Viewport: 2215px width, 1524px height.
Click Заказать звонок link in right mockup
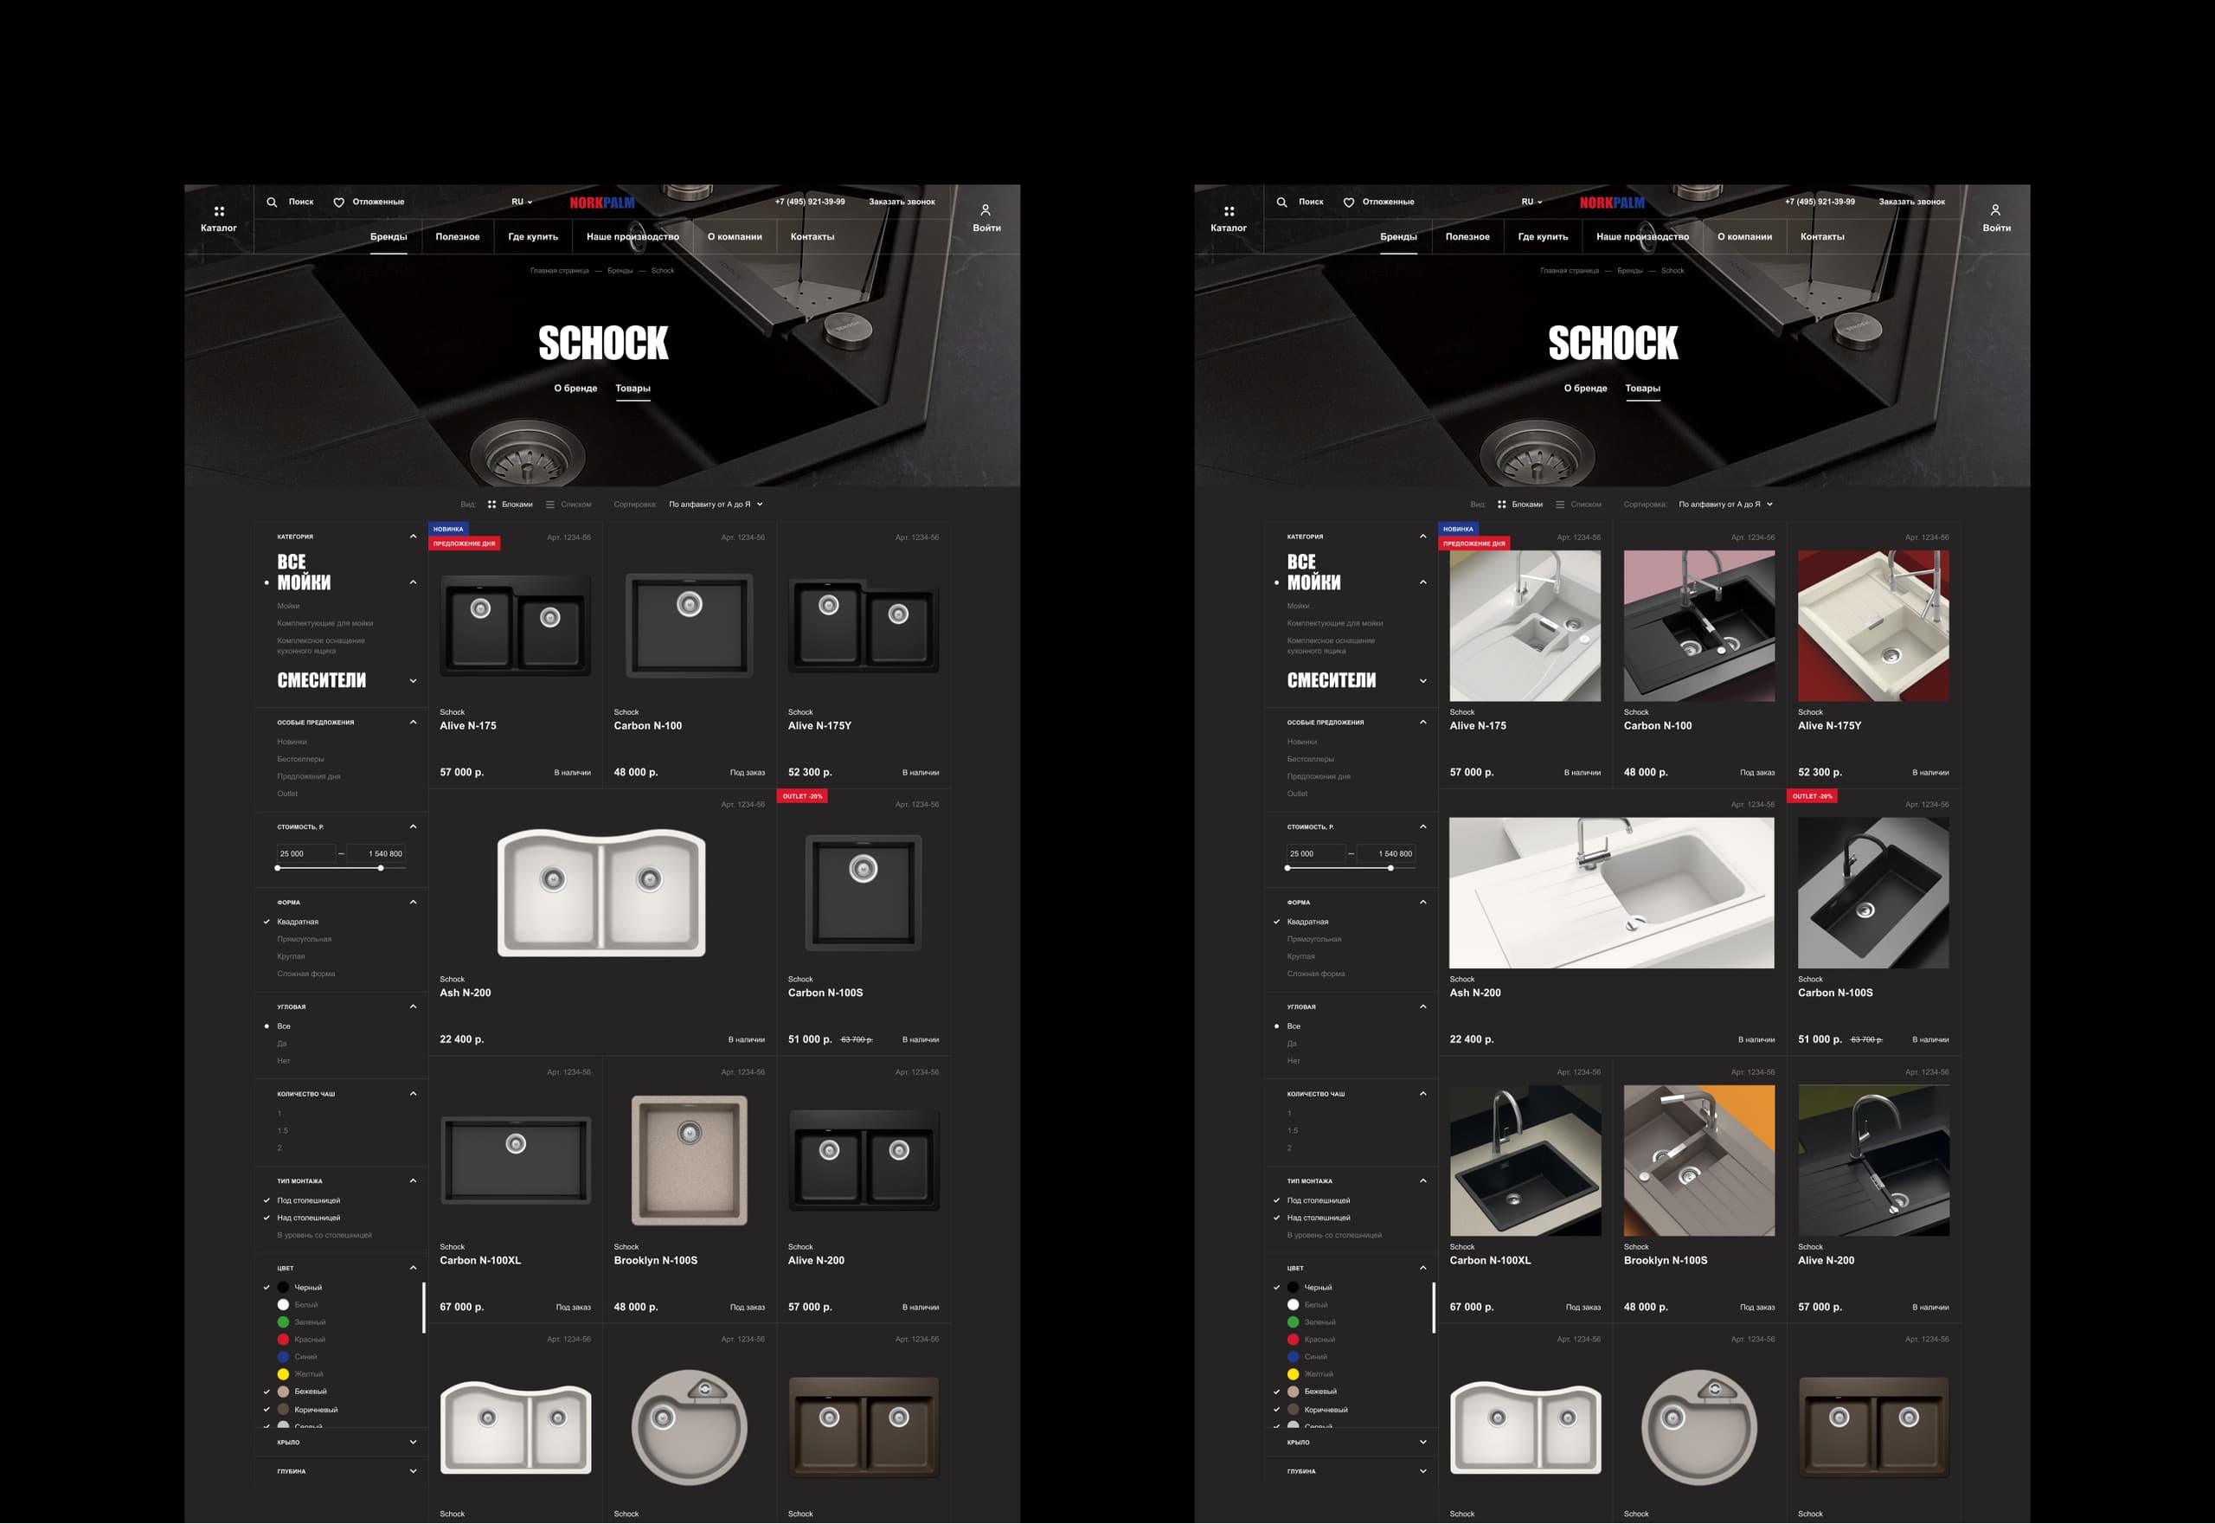coord(1912,203)
